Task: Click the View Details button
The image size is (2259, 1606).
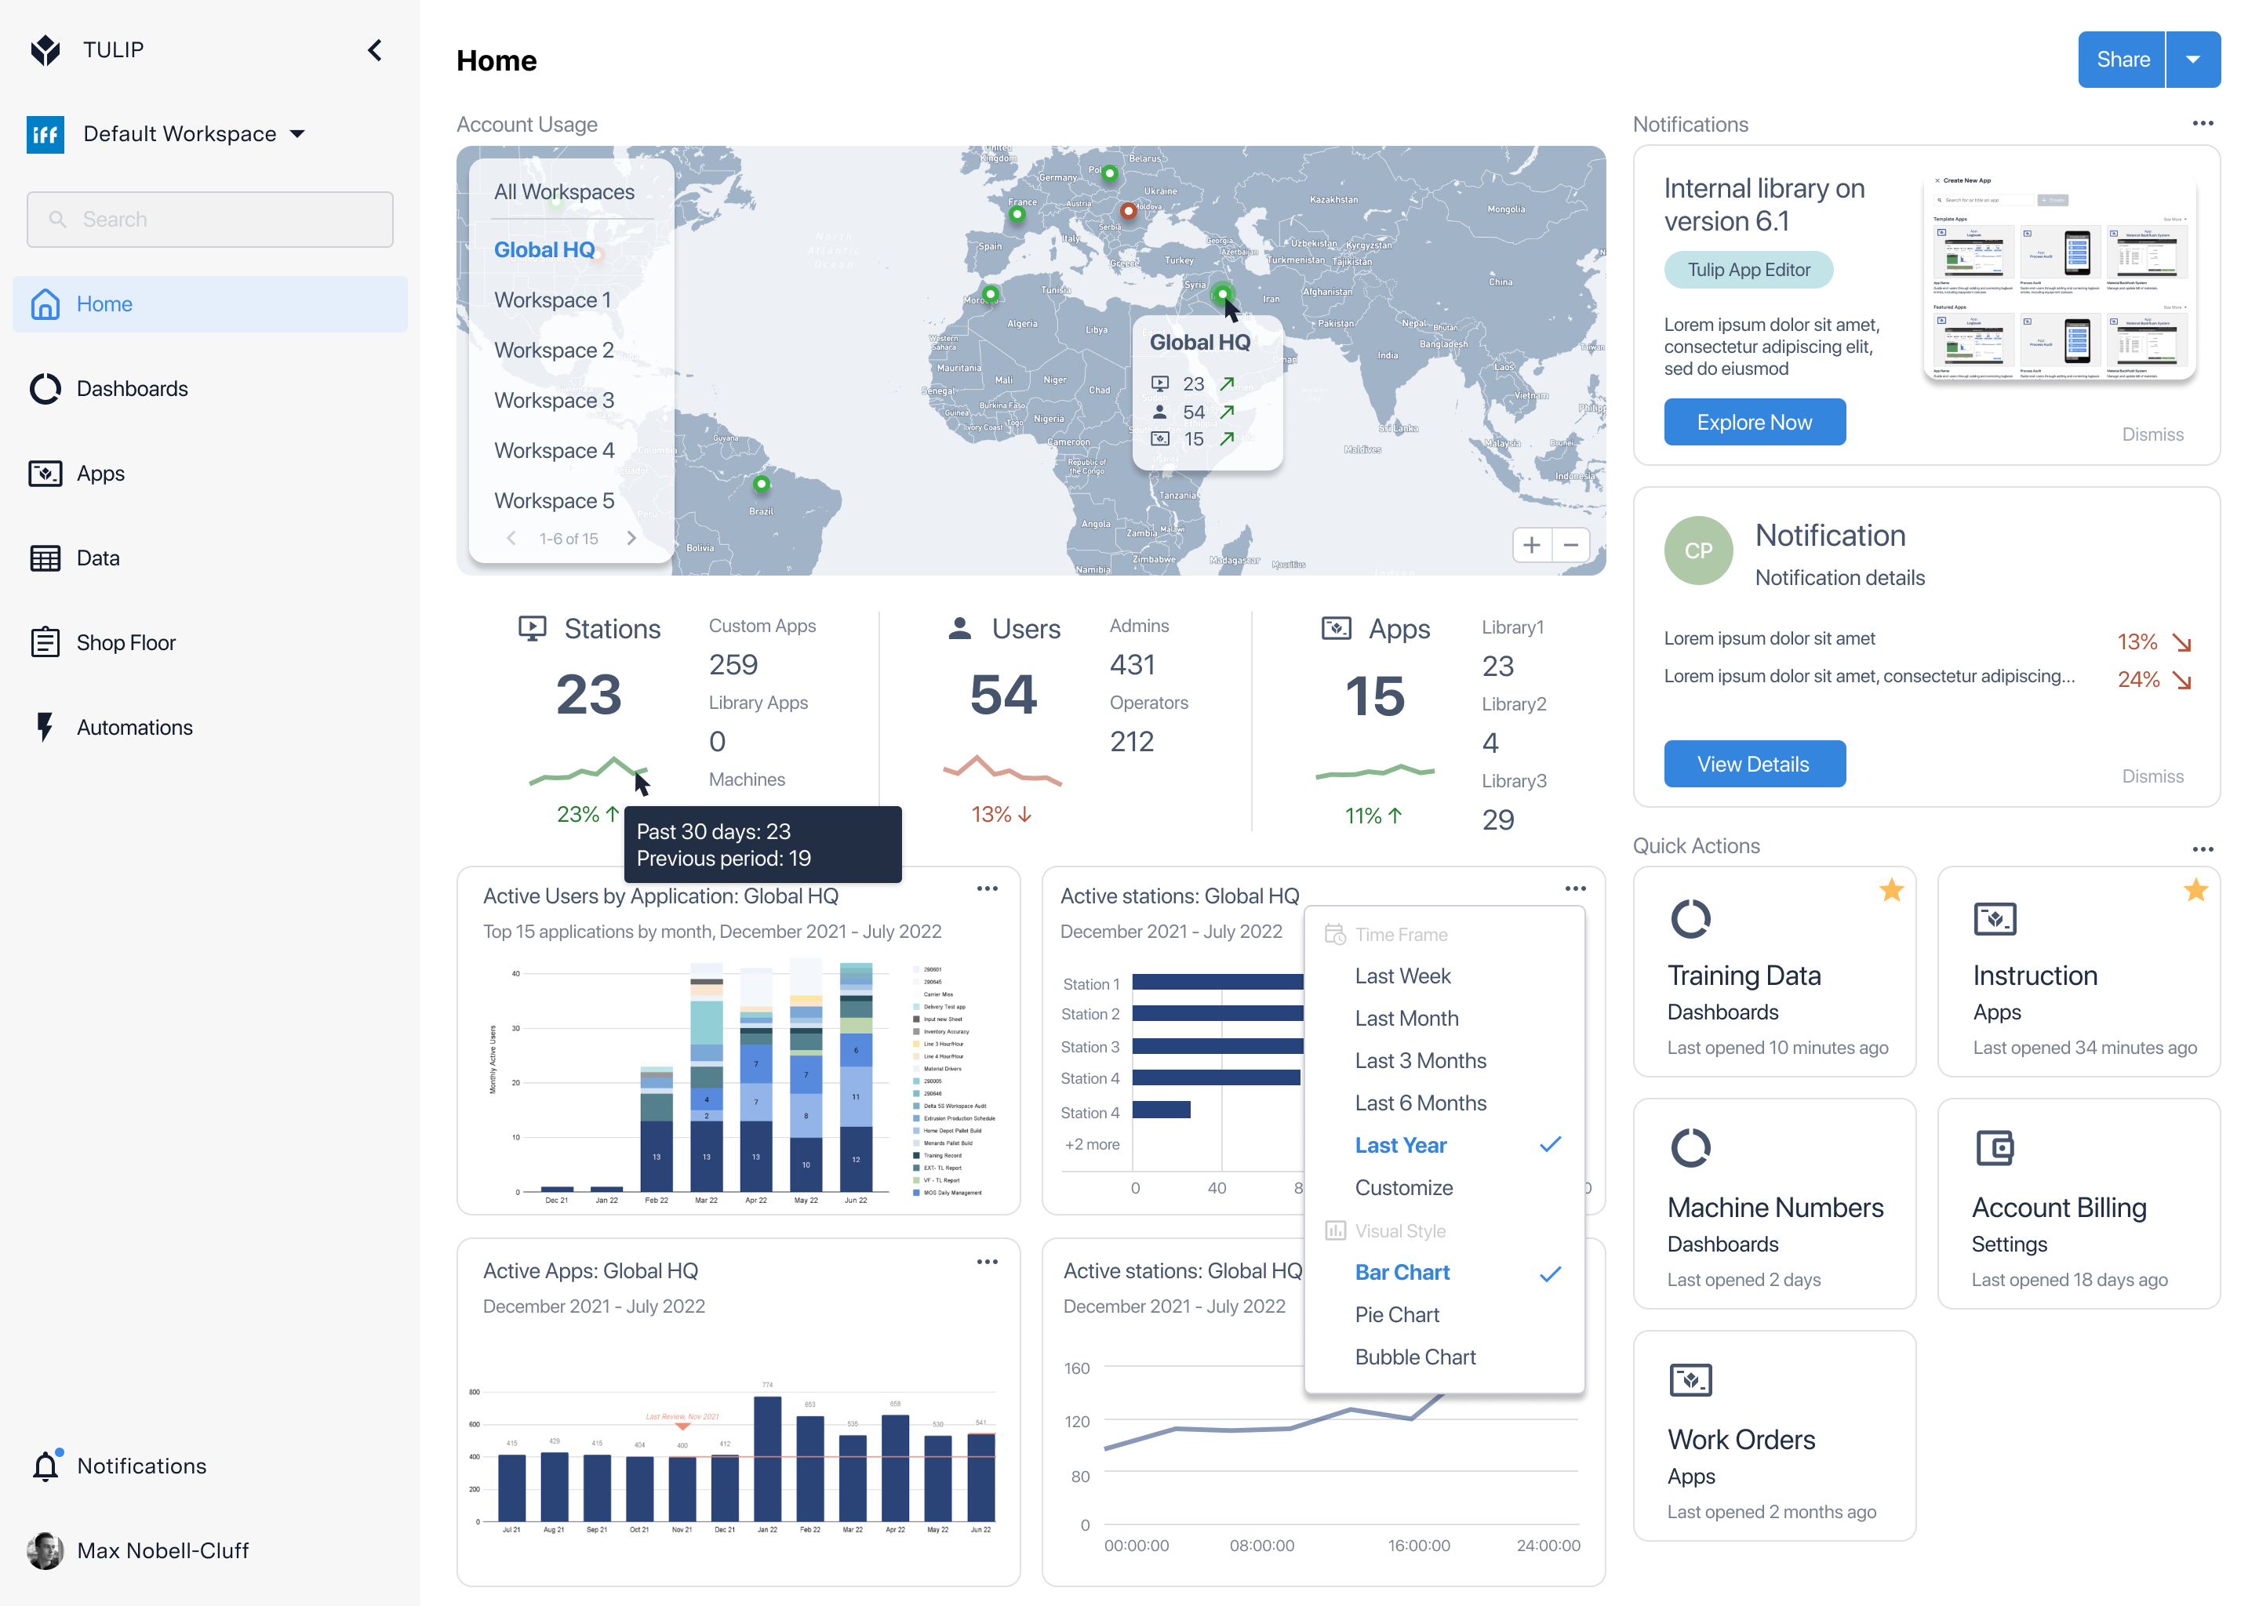Action: [x=1754, y=765]
